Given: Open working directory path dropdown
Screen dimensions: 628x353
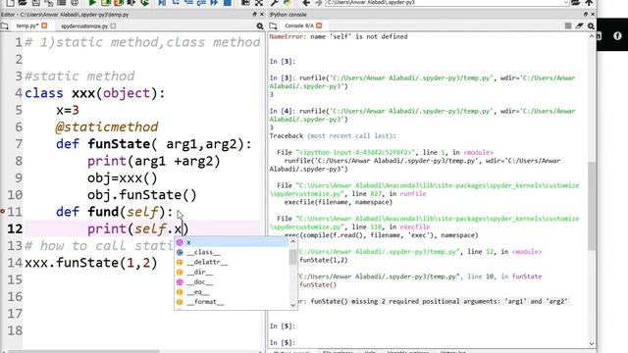Looking at the screenshot, I should [566, 3].
